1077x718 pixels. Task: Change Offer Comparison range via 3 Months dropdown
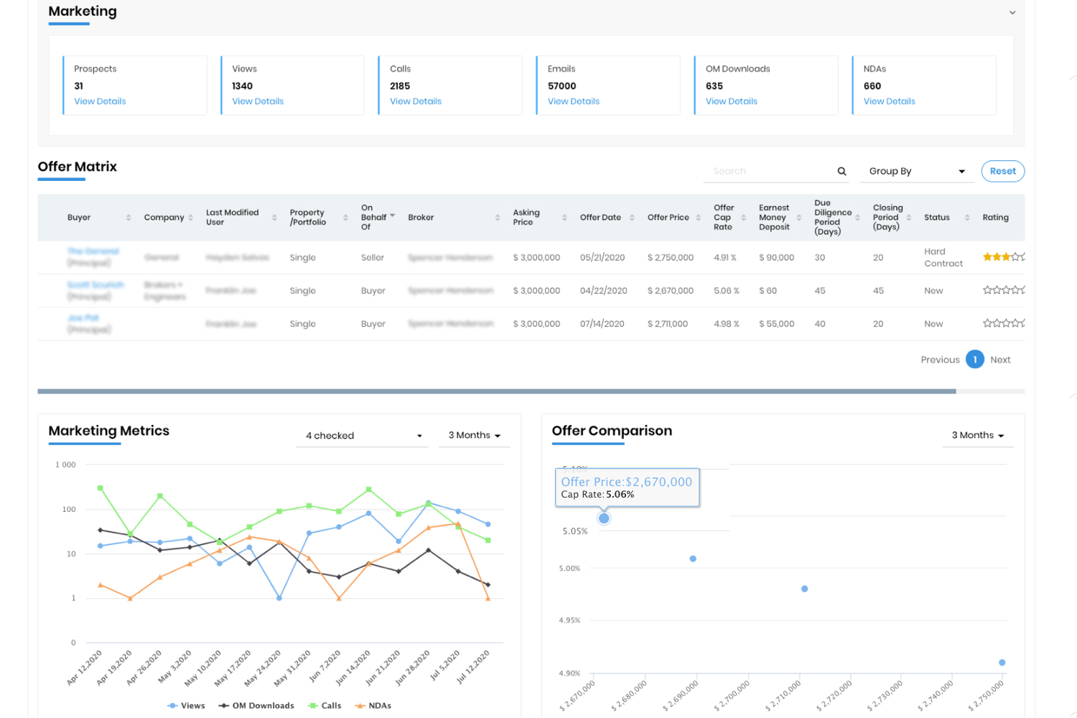[x=977, y=435]
